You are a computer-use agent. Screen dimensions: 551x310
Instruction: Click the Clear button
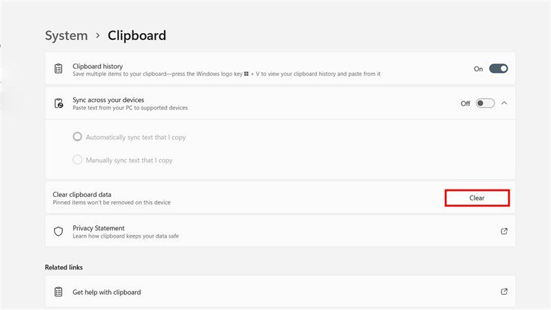coord(477,198)
